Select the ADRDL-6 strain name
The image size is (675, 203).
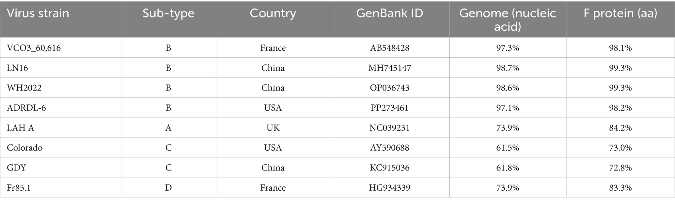[26, 108]
